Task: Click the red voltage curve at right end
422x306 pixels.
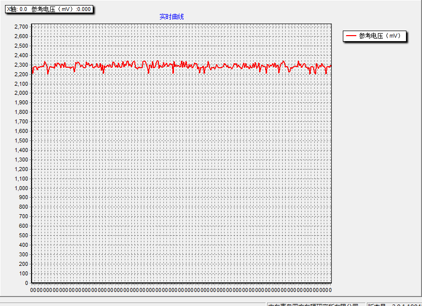Action: pyautogui.click(x=330, y=66)
